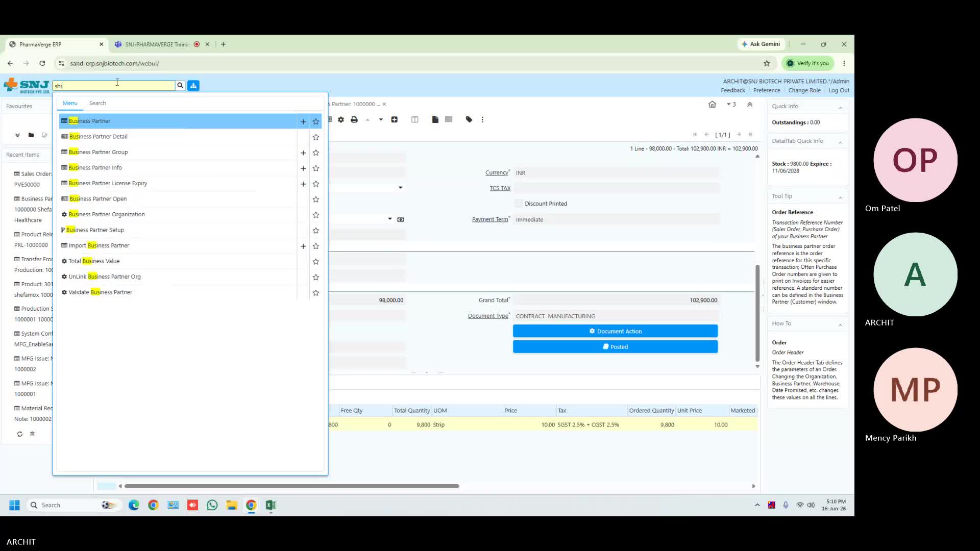Click the Print toolbar icon
Viewport: 980px width, 551px height.
[354, 119]
